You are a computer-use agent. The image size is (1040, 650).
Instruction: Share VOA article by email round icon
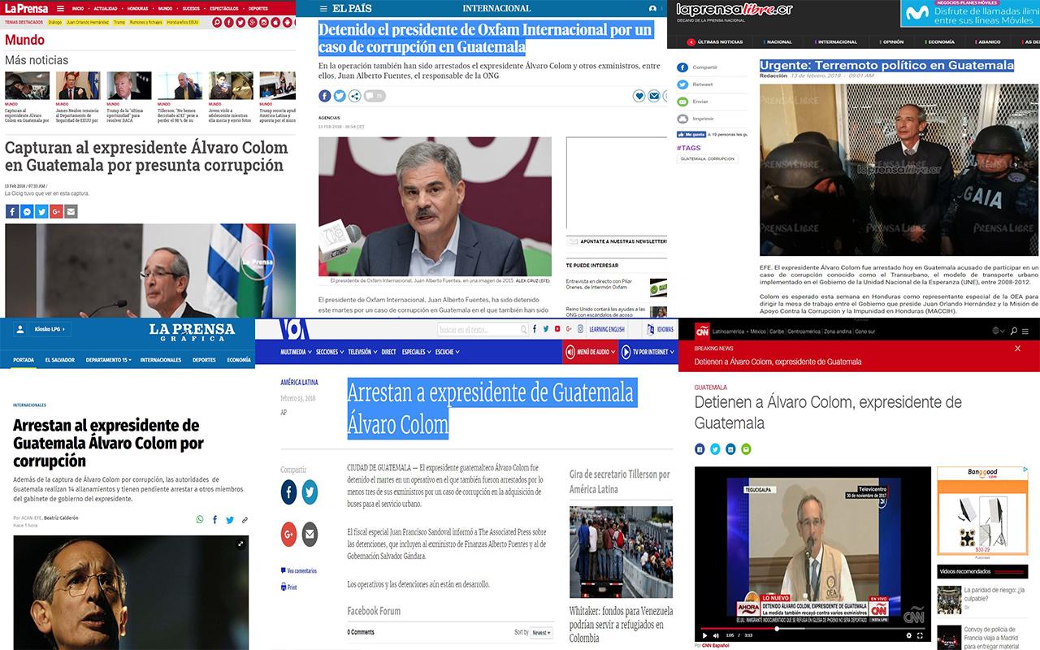(310, 534)
